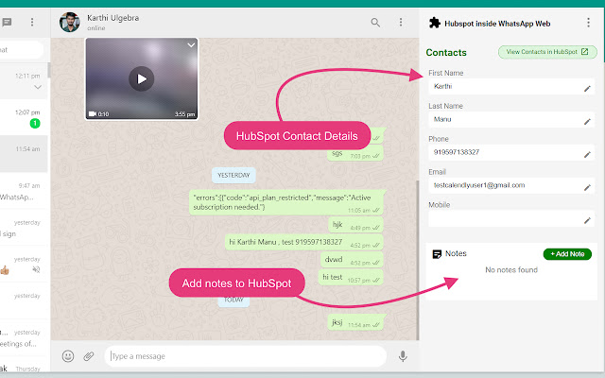Click the chat list scrollbar
Viewport: 605px width, 378px height.
click(x=49, y=71)
